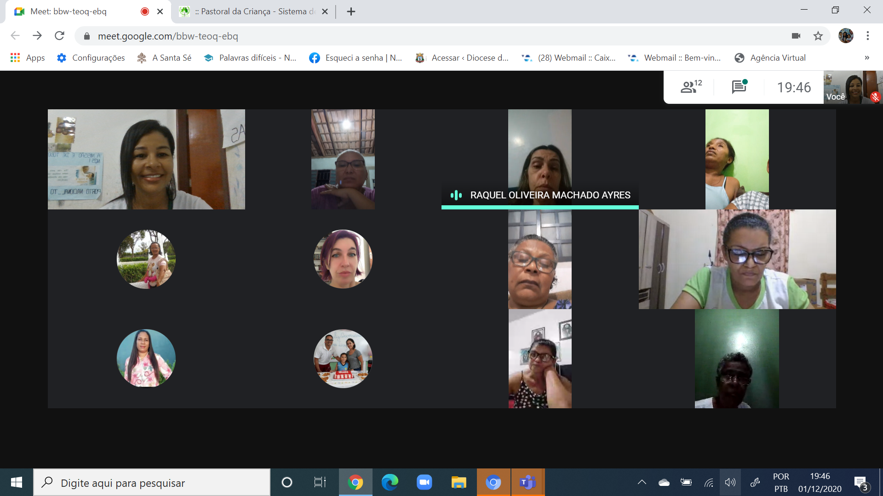
Task: Open Chrome profile avatar
Action: click(x=845, y=36)
